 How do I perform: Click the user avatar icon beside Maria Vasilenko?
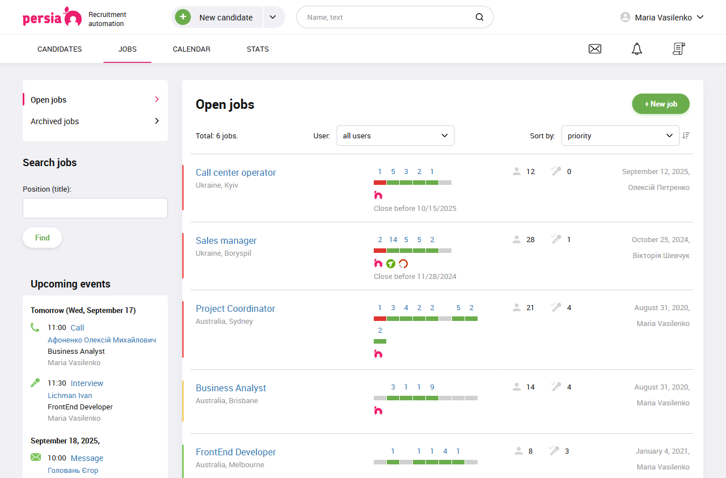coord(625,17)
